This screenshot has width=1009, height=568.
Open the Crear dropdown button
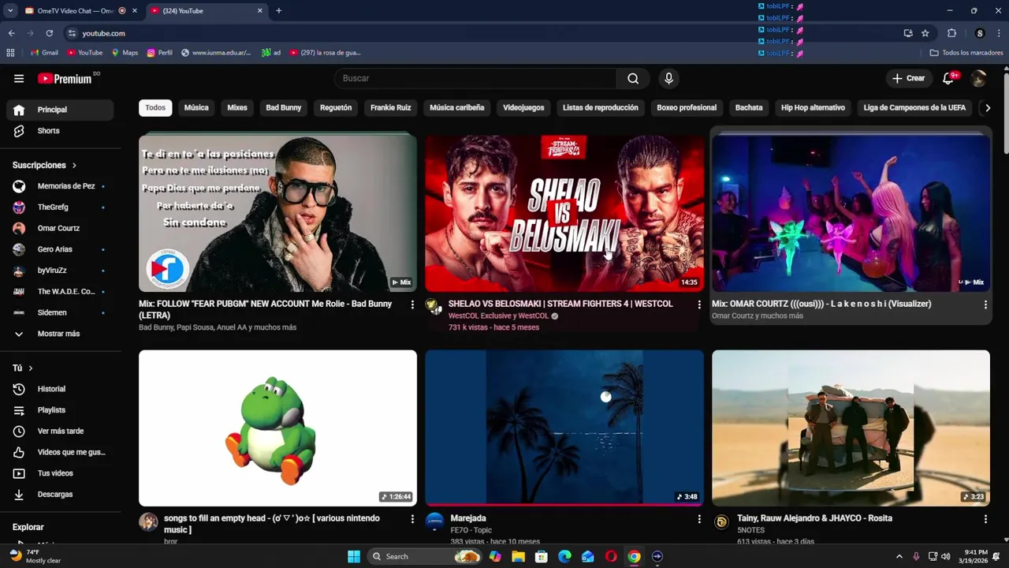(908, 78)
